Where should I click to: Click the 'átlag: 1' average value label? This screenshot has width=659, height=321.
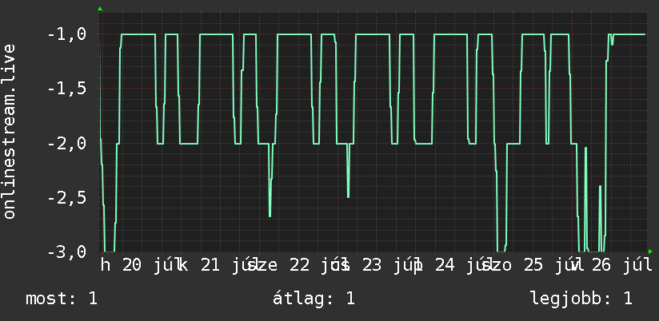[x=314, y=299]
